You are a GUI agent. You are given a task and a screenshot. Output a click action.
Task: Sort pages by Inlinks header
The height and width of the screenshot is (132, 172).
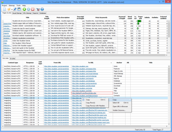click(147, 18)
